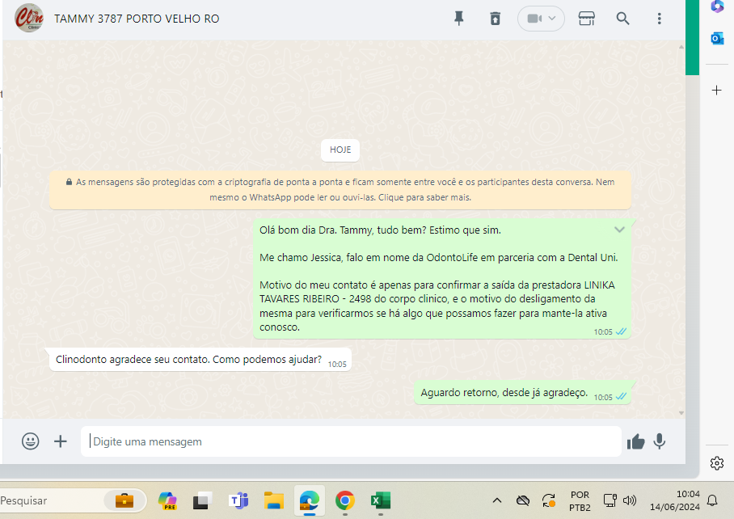
Task: Open Copilot preview from the taskbar
Action: (x=167, y=500)
